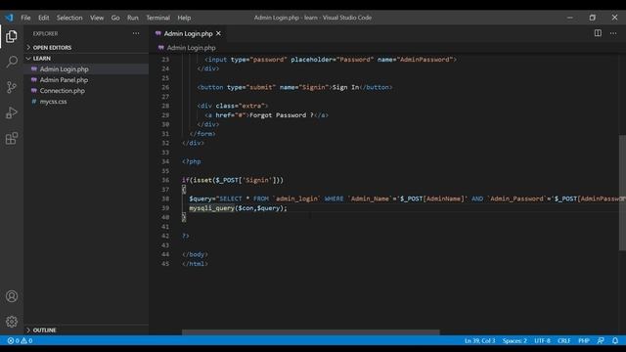Open the Source Control view
This screenshot has height=352, width=626.
click(x=12, y=87)
